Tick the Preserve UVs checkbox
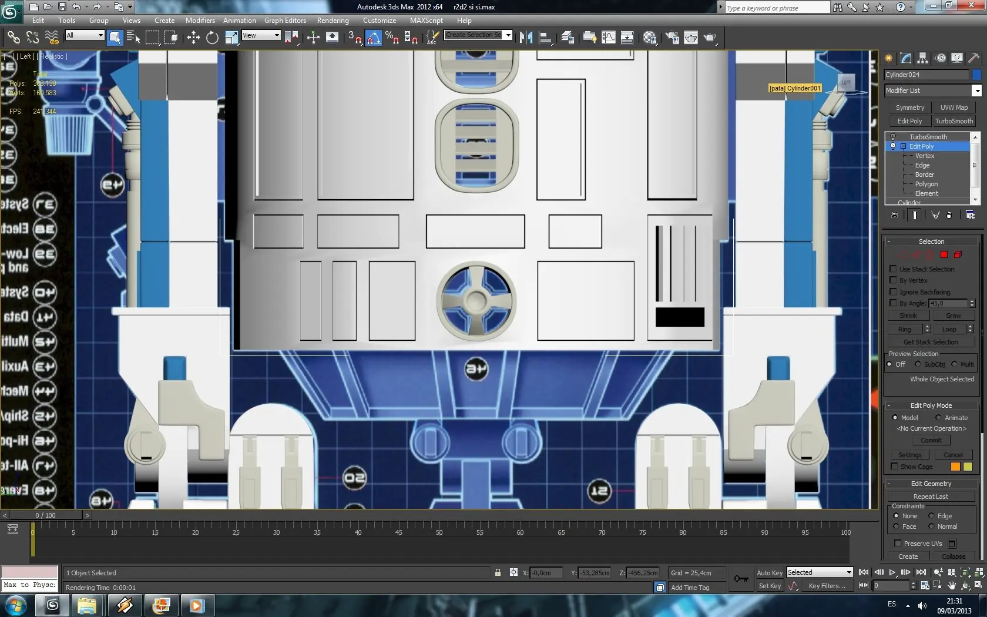The width and height of the screenshot is (987, 617). coord(898,544)
